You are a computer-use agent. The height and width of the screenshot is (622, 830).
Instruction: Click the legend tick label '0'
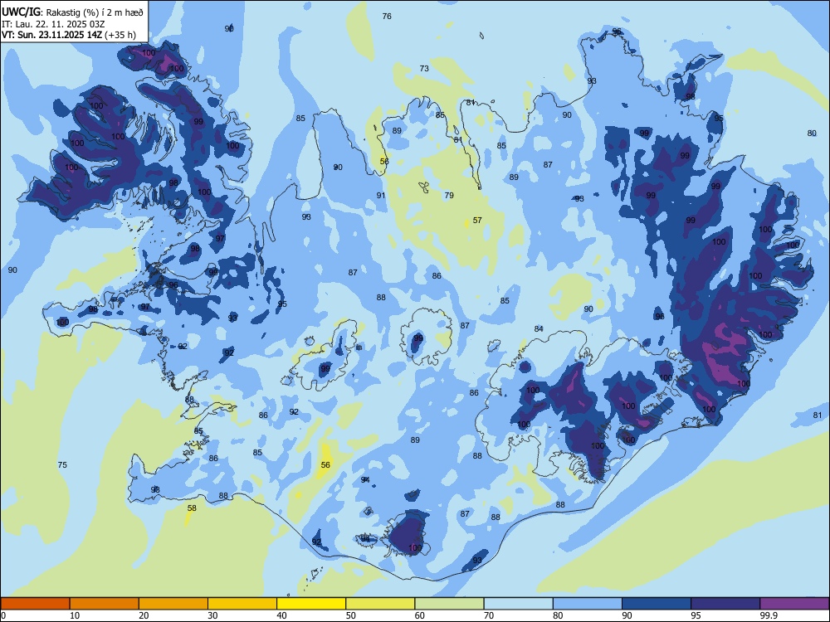[x=3, y=615]
